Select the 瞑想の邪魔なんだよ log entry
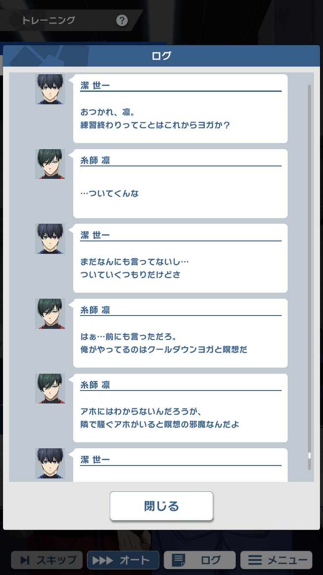The height and width of the screenshot is (575, 323). pos(180,408)
